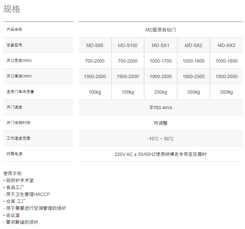Click the 可调整 hold time value
This screenshot has height=229, width=245.
point(160,123)
